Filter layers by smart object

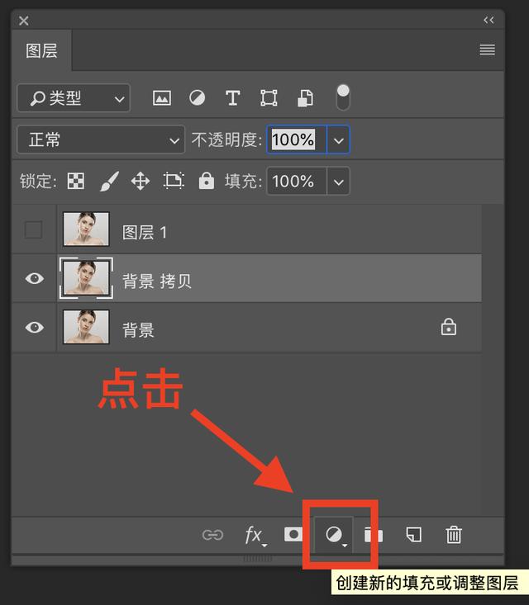click(x=305, y=98)
